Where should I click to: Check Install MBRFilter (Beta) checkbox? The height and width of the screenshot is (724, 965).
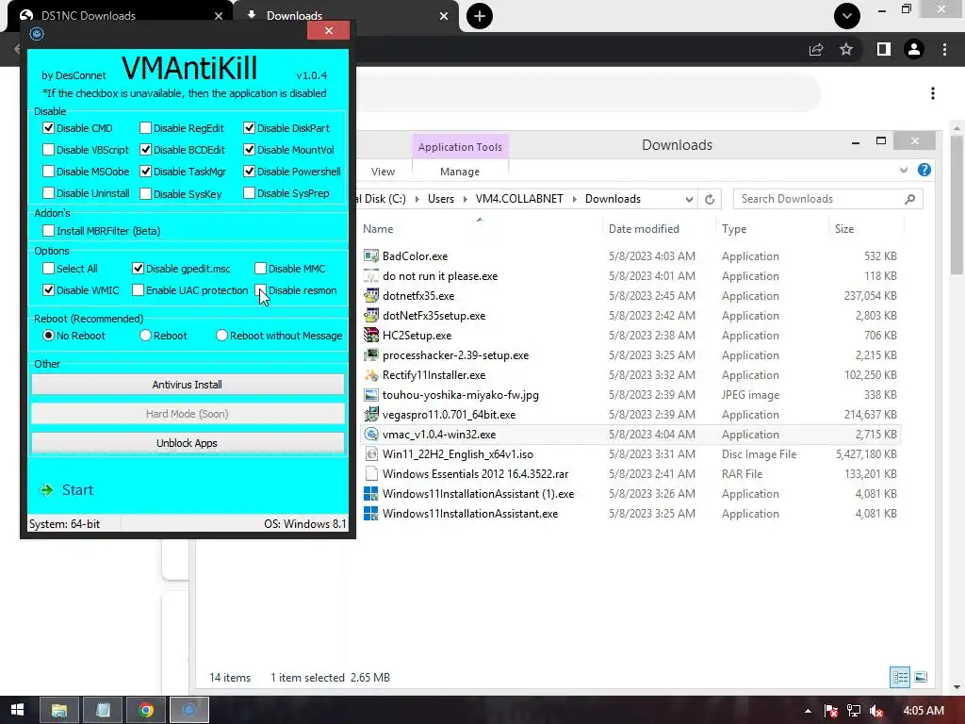point(49,231)
